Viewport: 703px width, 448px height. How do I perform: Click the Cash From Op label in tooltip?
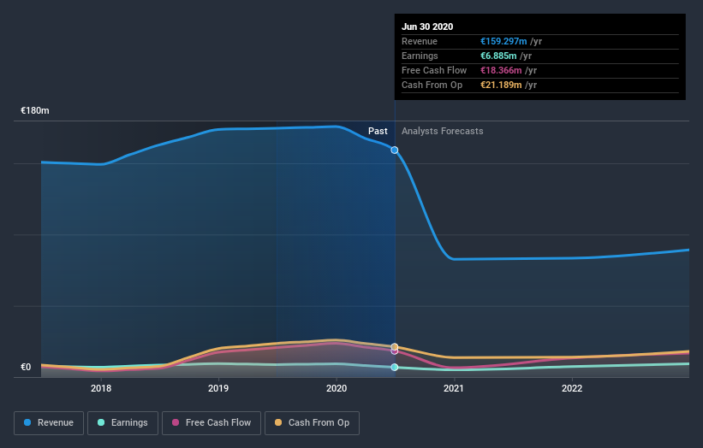coord(432,85)
